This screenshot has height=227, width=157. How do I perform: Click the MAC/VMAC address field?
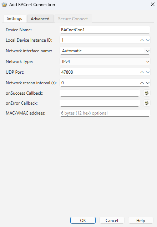coord(105,113)
